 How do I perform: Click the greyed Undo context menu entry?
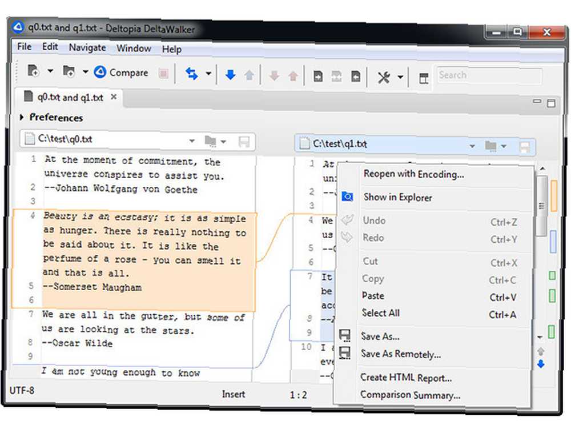(435, 221)
